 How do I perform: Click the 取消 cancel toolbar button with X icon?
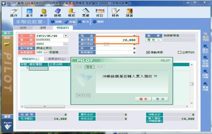(83, 22)
